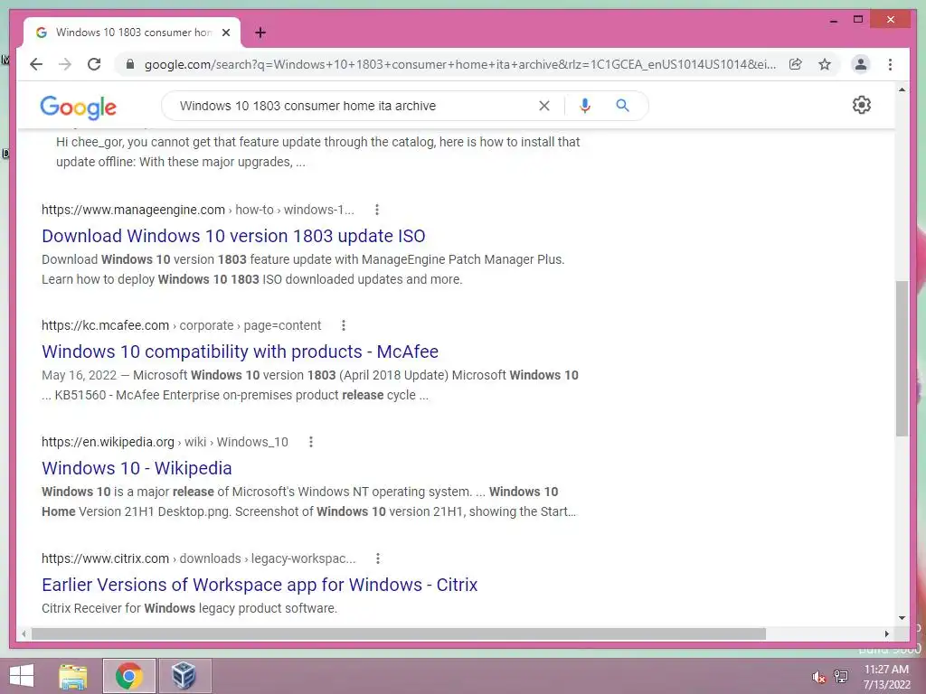Go back to the previous page

pos(36,64)
